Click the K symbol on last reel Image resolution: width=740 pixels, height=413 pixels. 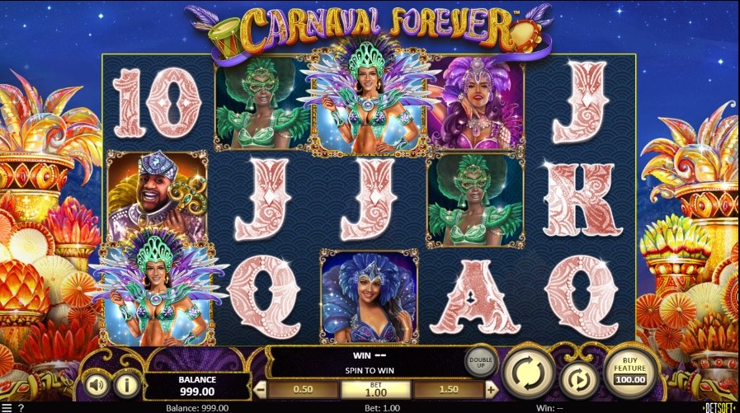(x=581, y=199)
